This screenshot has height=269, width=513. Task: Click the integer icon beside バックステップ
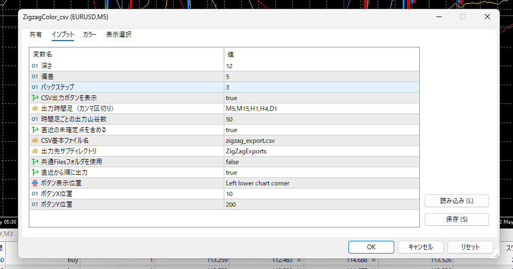coord(35,87)
